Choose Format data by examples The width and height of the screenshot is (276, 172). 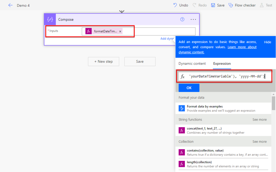point(223,108)
